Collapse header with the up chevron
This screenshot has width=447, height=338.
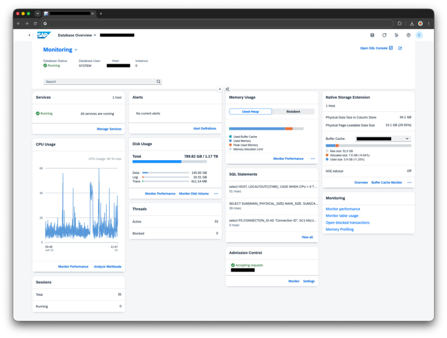[x=220, y=89]
